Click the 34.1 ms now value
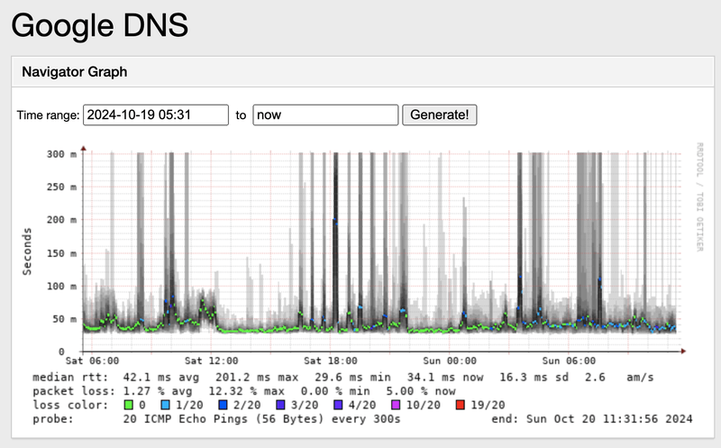Viewport: 721px width, 448px height. pos(445,377)
